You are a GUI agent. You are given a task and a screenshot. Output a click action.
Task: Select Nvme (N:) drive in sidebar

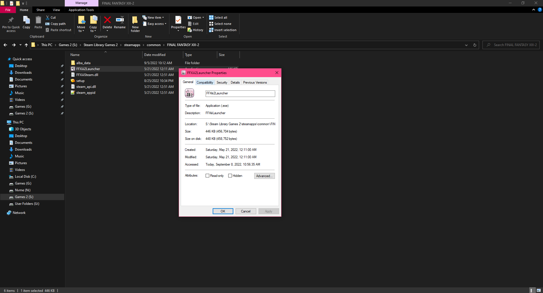[x=23, y=190]
